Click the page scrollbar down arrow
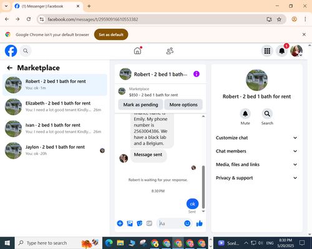Screen dimensions: 312x249 click(x=310, y=234)
